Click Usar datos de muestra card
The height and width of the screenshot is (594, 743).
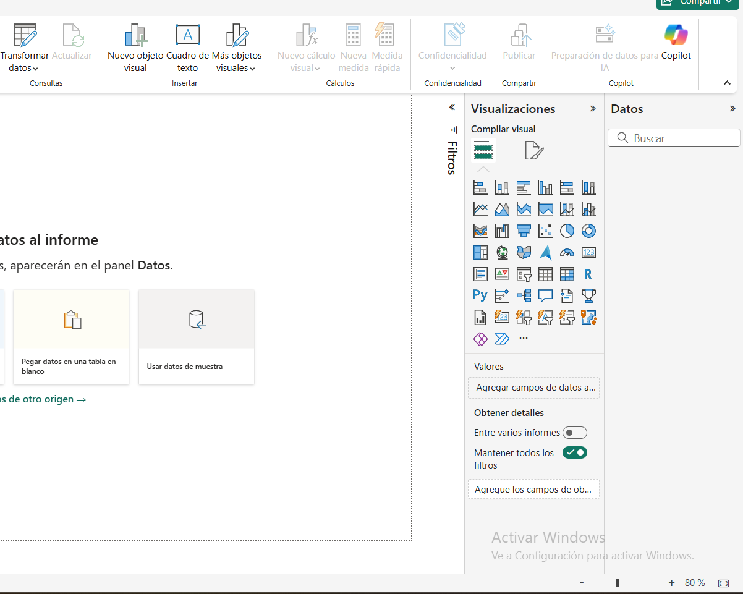pyautogui.click(x=196, y=337)
